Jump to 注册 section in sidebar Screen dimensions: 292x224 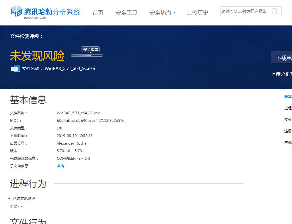(x=288, y=131)
